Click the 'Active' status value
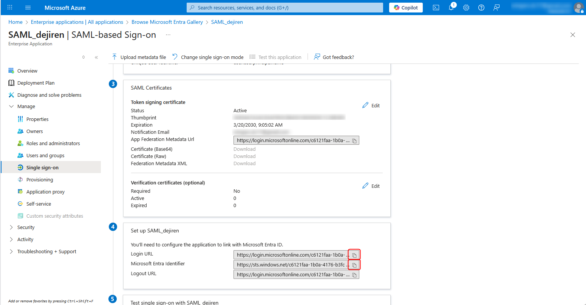This screenshot has width=586, height=305. pyautogui.click(x=240, y=111)
